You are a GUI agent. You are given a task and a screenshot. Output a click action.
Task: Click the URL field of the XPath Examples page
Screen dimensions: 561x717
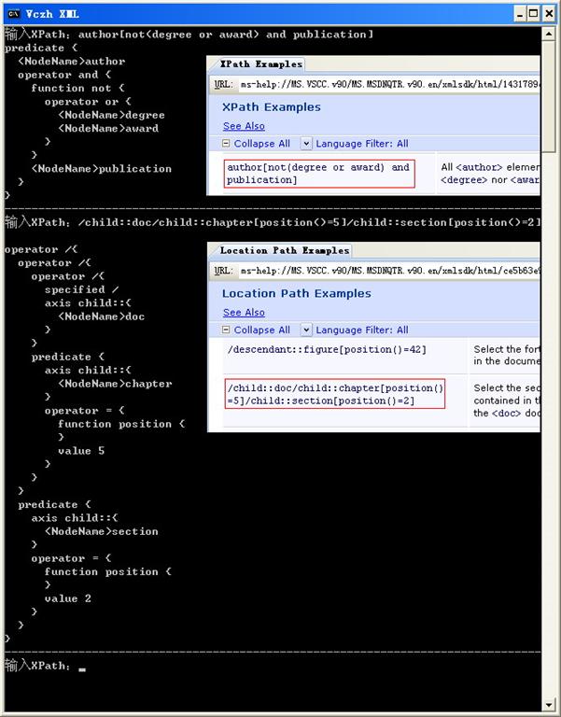coord(388,85)
